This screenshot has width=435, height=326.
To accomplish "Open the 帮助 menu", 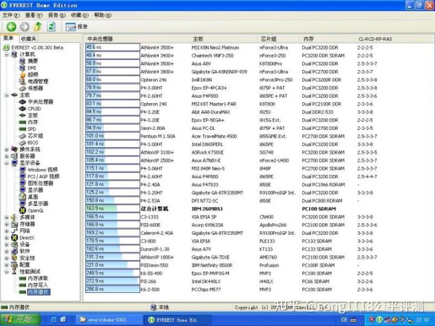I will (101, 15).
